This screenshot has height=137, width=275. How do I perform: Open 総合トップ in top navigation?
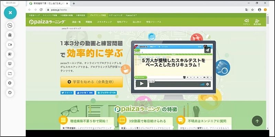35,15
